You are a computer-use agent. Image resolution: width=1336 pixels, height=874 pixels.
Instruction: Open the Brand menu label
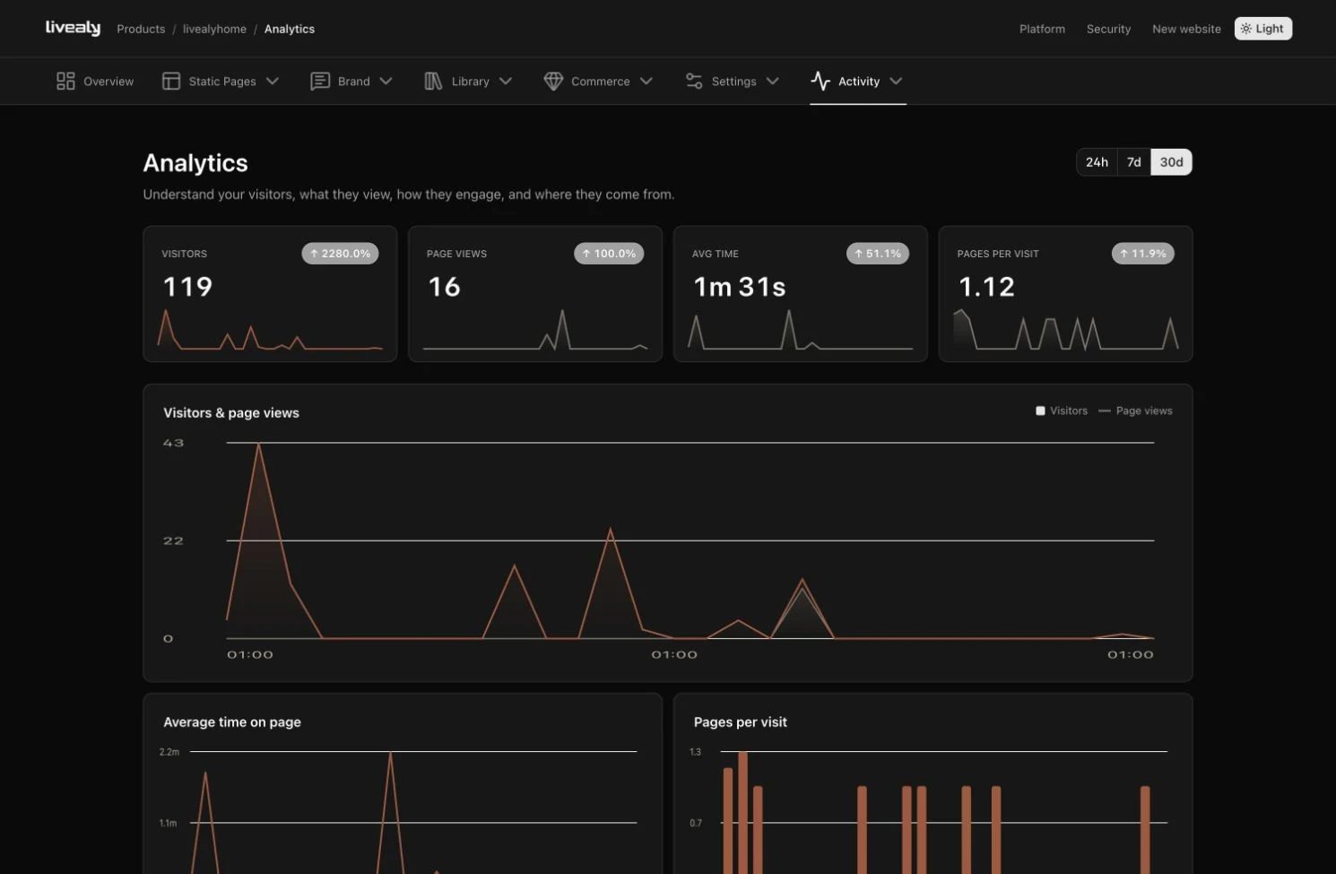[x=354, y=82]
